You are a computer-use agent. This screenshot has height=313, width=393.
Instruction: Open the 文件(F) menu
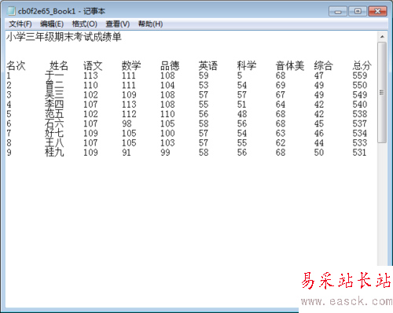pos(20,24)
